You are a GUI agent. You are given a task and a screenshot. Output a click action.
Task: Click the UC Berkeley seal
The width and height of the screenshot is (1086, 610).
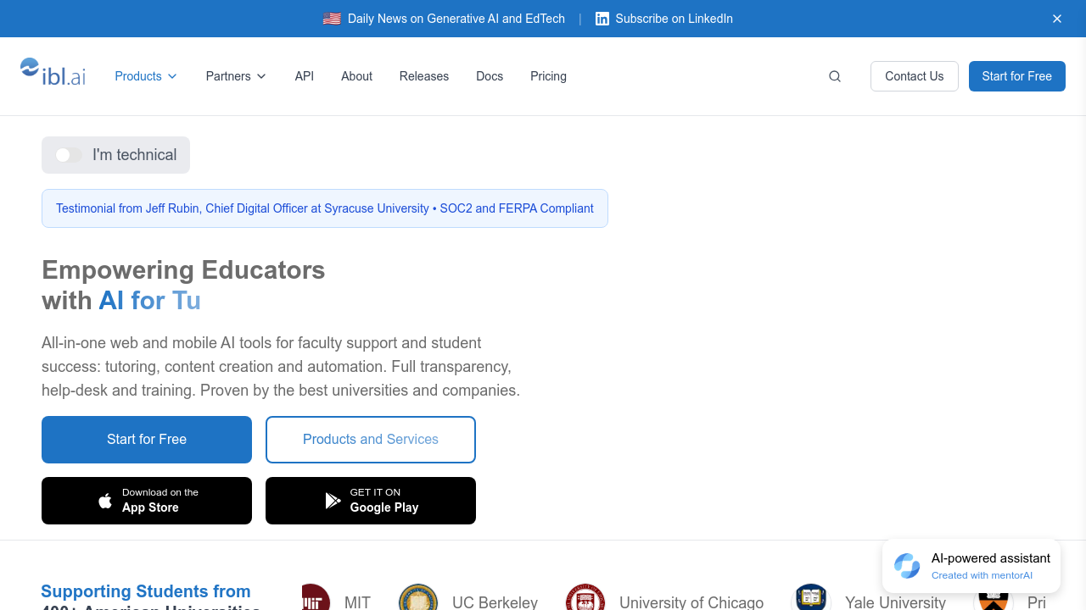[x=418, y=598]
